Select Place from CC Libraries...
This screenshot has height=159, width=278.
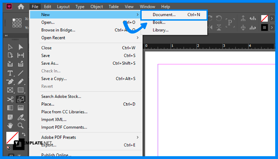pyautogui.click(x=86, y=112)
